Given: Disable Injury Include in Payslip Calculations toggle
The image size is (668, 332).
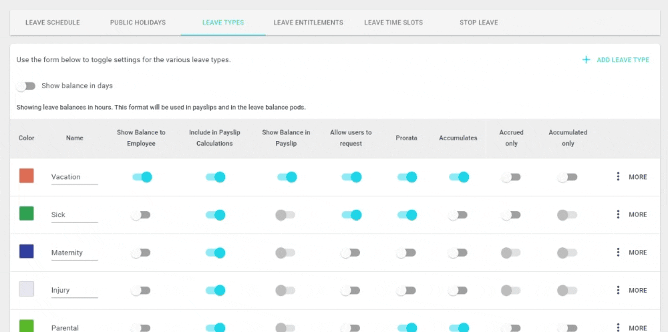Looking at the screenshot, I should tap(215, 291).
